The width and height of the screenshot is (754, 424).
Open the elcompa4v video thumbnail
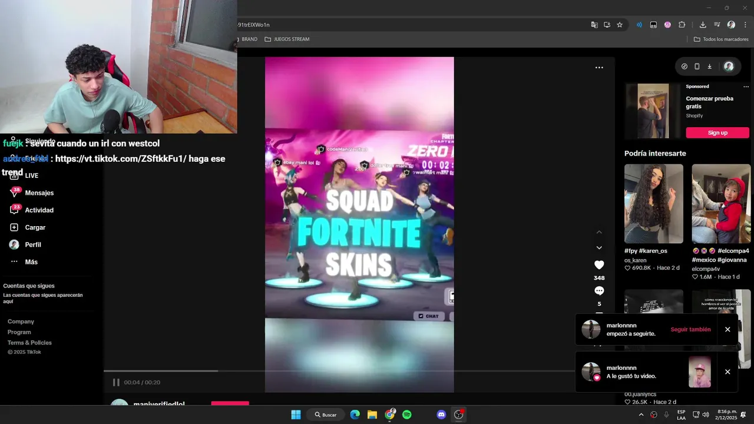tap(721, 204)
